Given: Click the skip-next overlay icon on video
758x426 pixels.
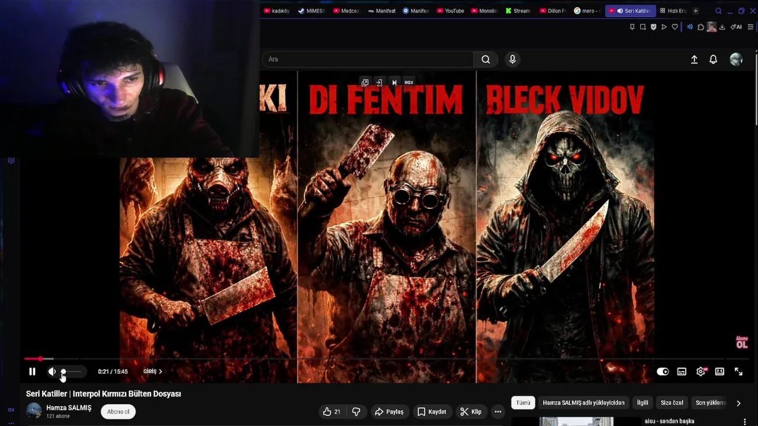Looking at the screenshot, I should (394, 82).
